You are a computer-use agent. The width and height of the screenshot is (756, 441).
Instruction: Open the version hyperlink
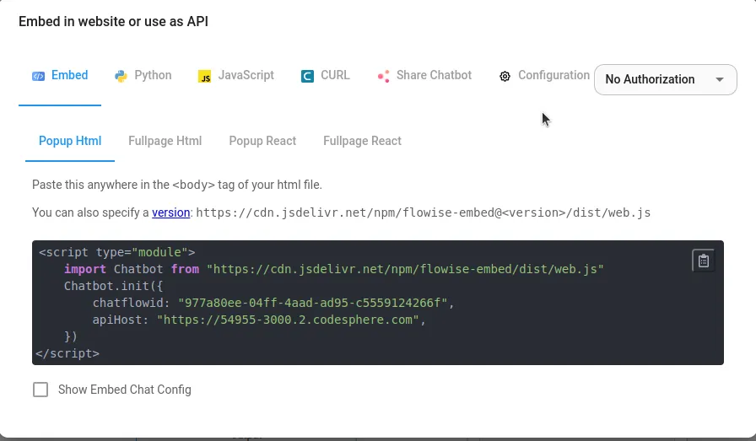pos(170,212)
